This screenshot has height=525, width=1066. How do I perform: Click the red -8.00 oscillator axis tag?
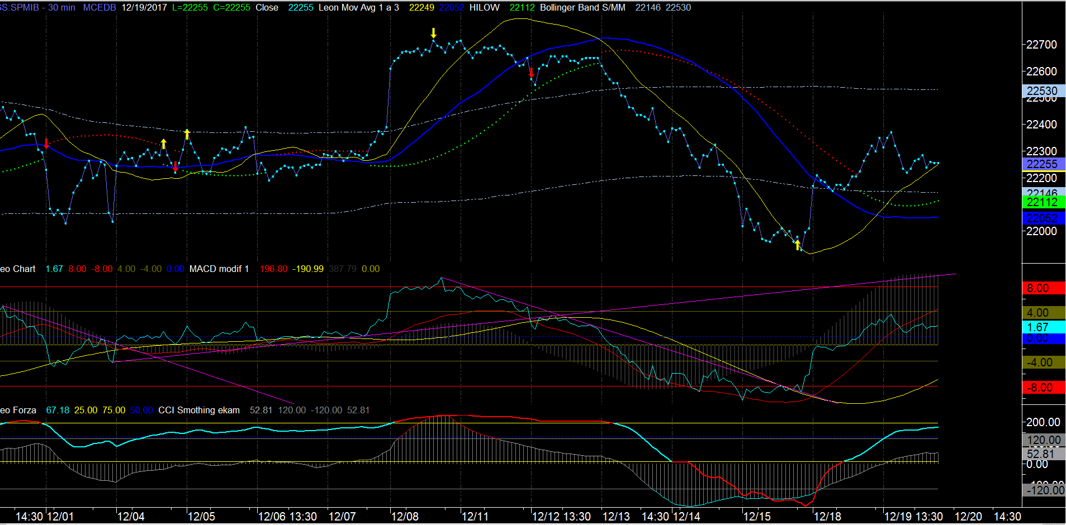pos(1044,388)
